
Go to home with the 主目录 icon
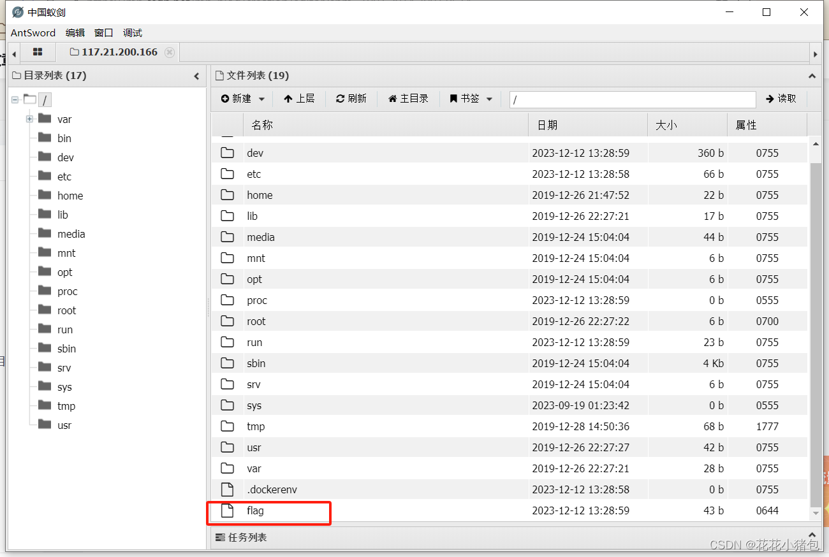pos(393,99)
